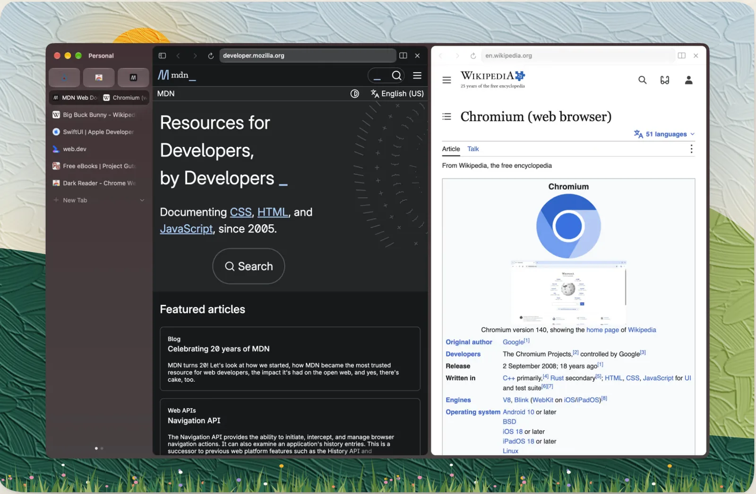Toggle the browser sidebar panel icon
The image size is (756, 494).
coord(162,56)
